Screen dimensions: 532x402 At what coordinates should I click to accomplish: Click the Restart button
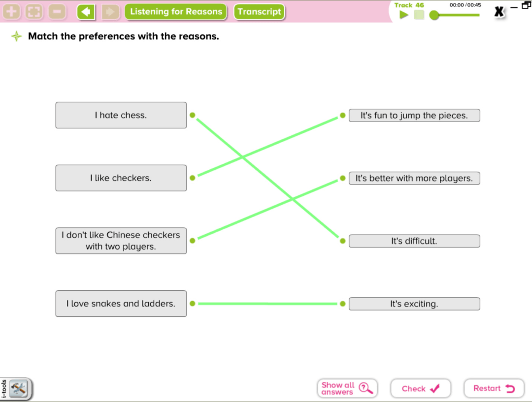[x=494, y=388]
